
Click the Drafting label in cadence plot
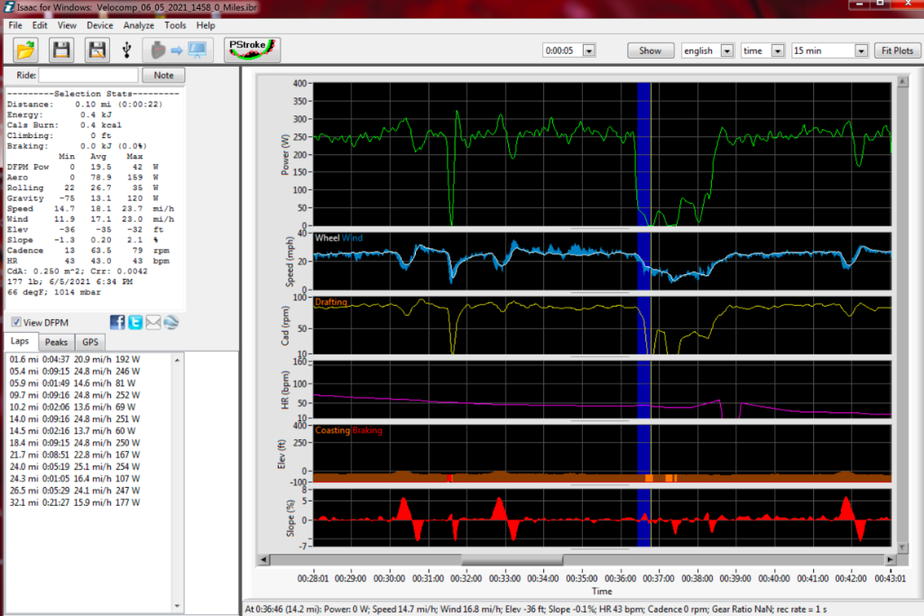(331, 302)
